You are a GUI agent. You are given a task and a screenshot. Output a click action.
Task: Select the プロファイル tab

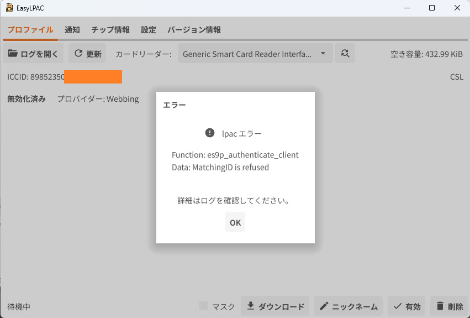tap(30, 30)
